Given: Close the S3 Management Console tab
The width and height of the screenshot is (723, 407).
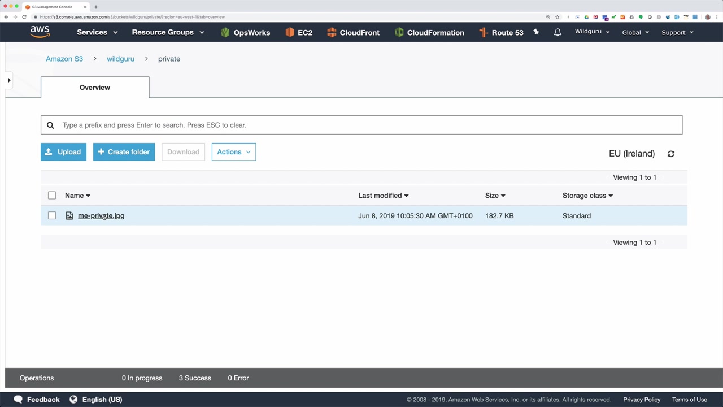Looking at the screenshot, I should [x=85, y=7].
